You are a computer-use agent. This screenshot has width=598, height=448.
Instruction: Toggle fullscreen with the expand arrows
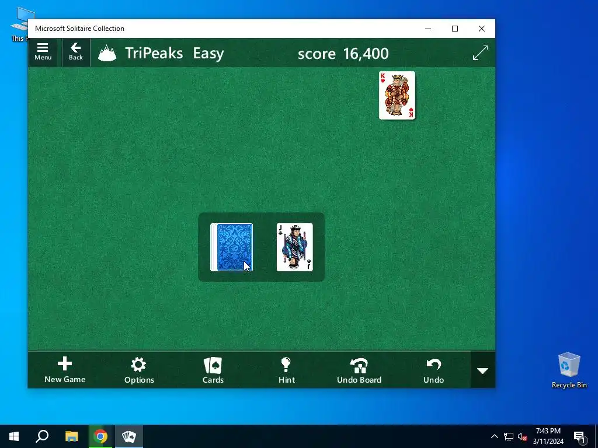pyautogui.click(x=480, y=53)
